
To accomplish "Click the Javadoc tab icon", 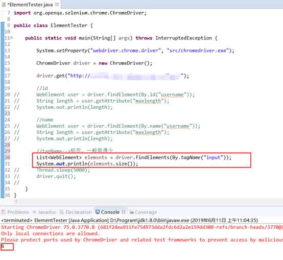I will point(34,212).
